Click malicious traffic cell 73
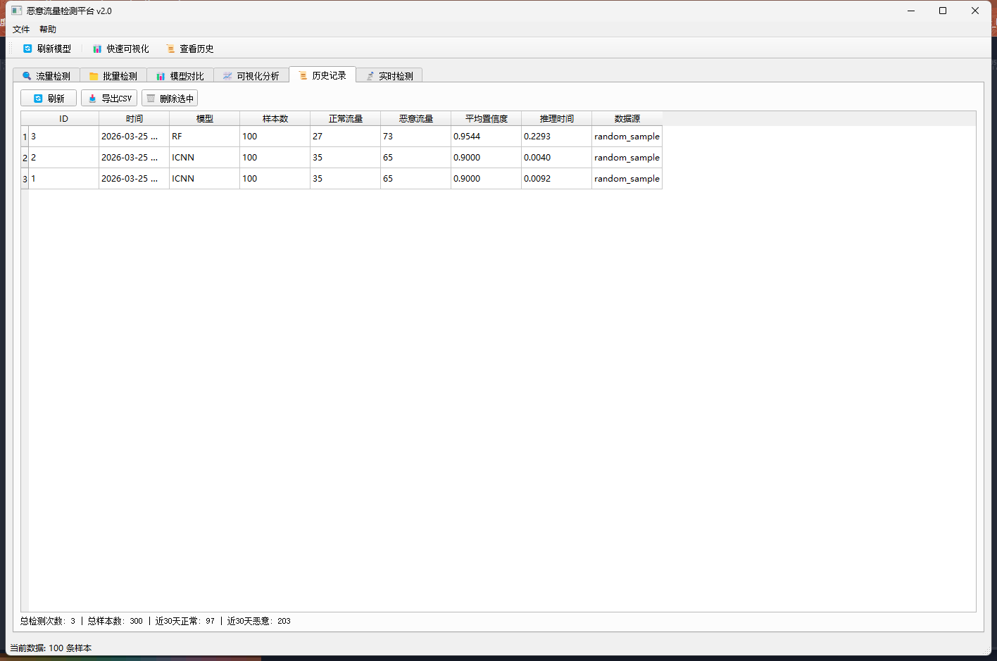The width and height of the screenshot is (997, 661). (416, 137)
